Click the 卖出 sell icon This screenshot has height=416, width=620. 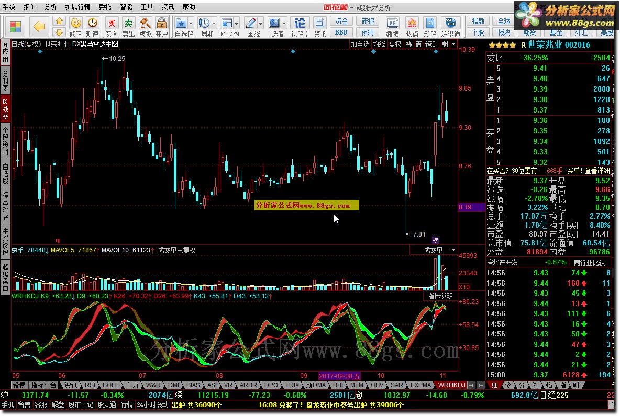coord(128,27)
